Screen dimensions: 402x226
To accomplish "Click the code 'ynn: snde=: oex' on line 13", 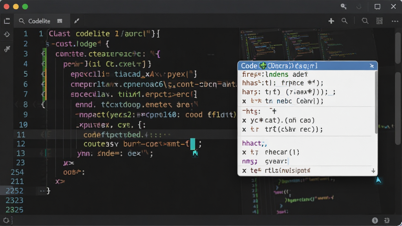I will pyautogui.click(x=109, y=154).
